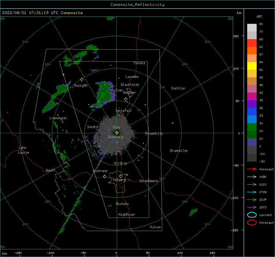Click the bright green swatch near 30 dBZ

click(252, 127)
